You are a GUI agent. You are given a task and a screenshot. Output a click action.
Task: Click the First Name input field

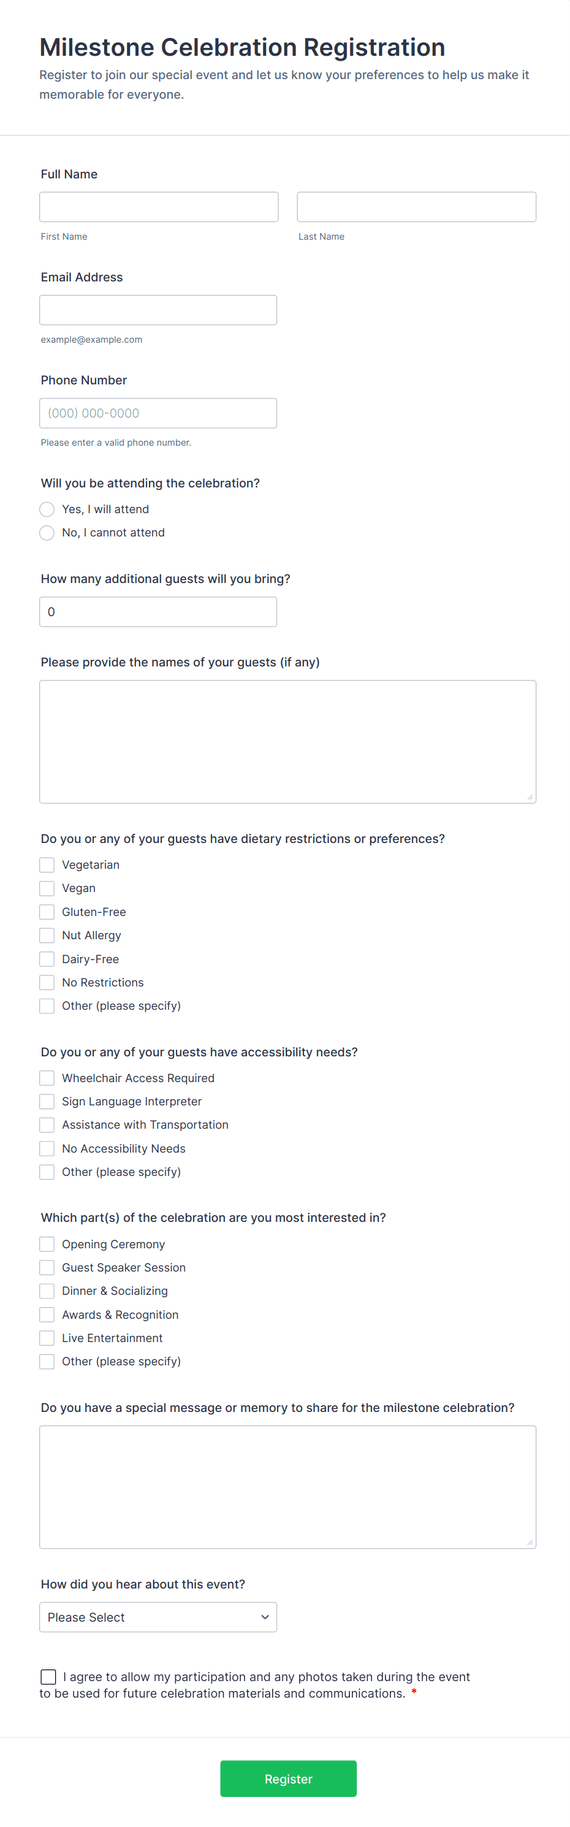point(158,207)
